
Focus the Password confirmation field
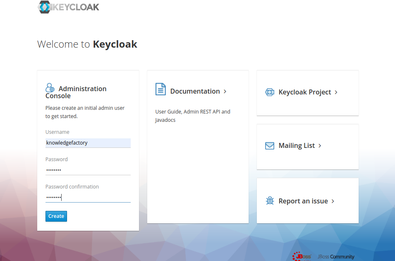coord(88,197)
